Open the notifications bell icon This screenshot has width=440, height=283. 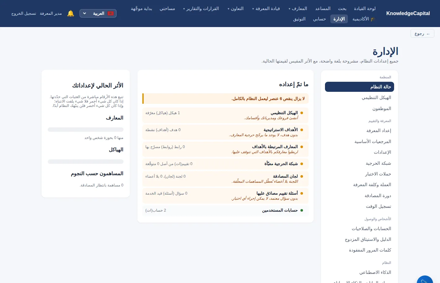71,14
